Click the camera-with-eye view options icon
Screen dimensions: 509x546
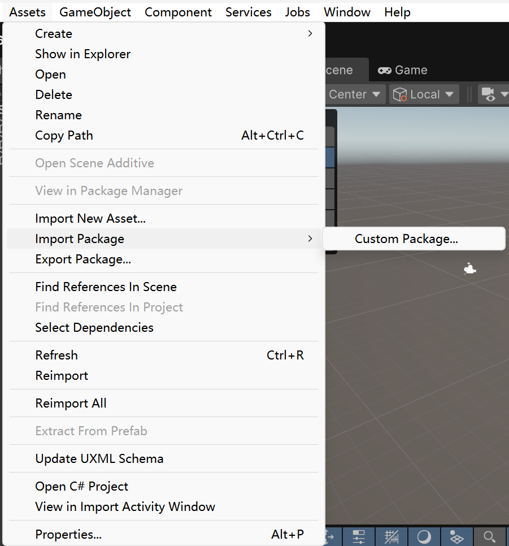[492, 94]
